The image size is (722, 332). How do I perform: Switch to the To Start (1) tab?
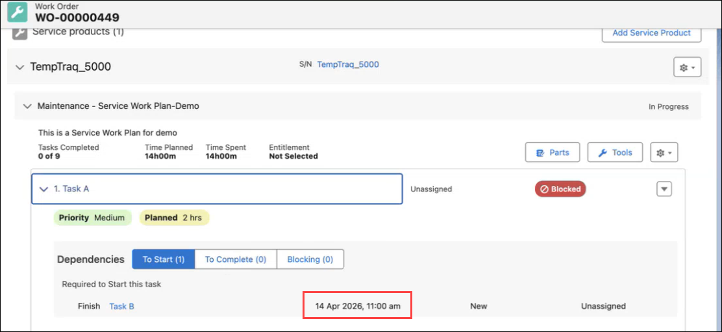(164, 259)
